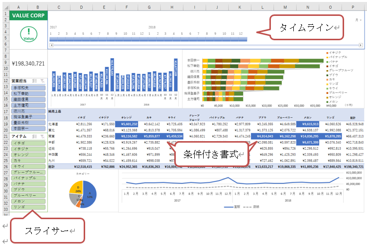Toggle 徳川亮 in the sales rep slicer
The height and width of the screenshot is (244, 367).
click(x=28, y=111)
